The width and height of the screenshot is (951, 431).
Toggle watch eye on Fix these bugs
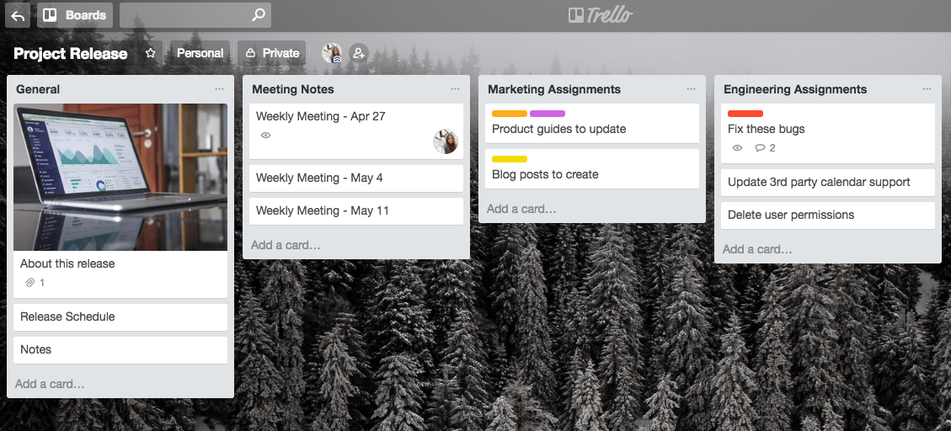737,148
